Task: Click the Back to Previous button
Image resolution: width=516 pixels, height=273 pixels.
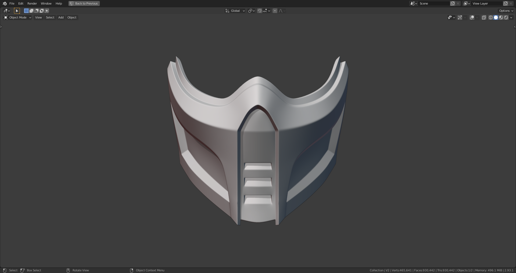Action: [84, 3]
